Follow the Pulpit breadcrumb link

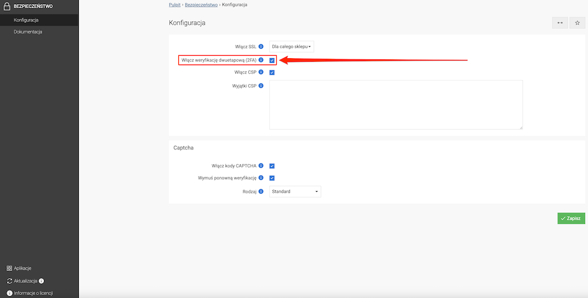[175, 5]
